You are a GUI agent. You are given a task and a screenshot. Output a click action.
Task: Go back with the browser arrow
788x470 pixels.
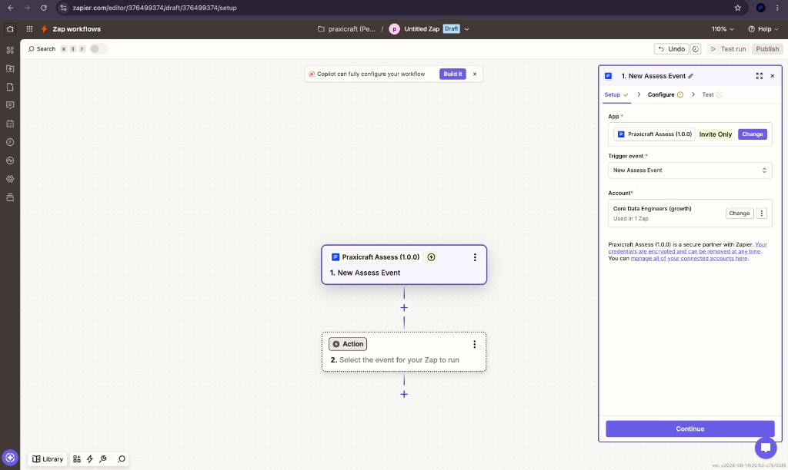point(11,8)
